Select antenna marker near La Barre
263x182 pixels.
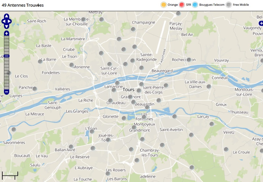[40, 61]
